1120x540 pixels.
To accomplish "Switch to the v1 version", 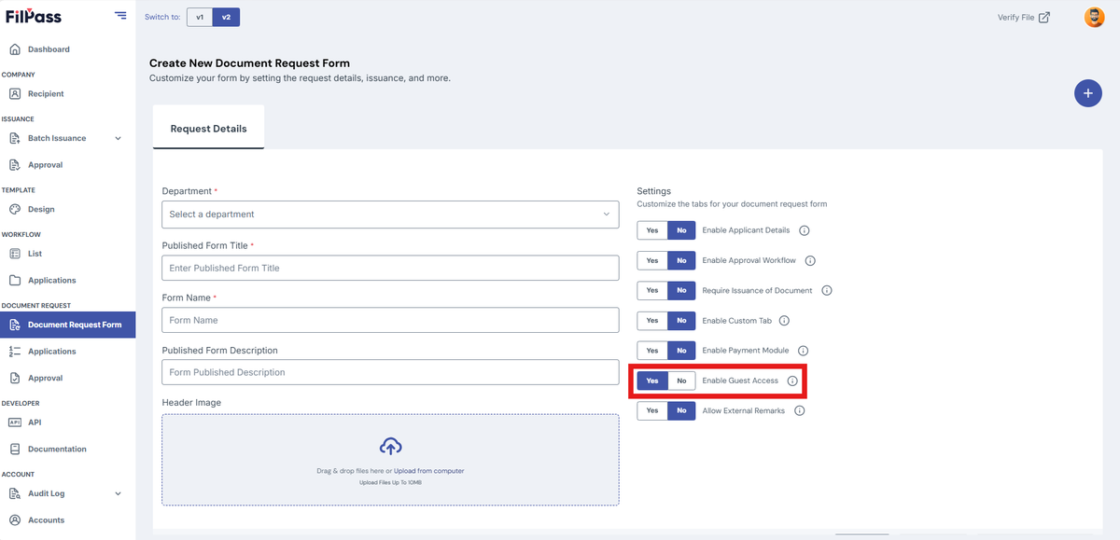I will pyautogui.click(x=200, y=17).
